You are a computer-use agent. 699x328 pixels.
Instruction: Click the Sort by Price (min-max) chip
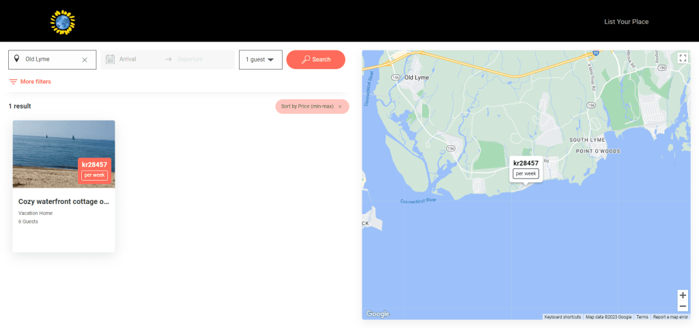click(307, 106)
